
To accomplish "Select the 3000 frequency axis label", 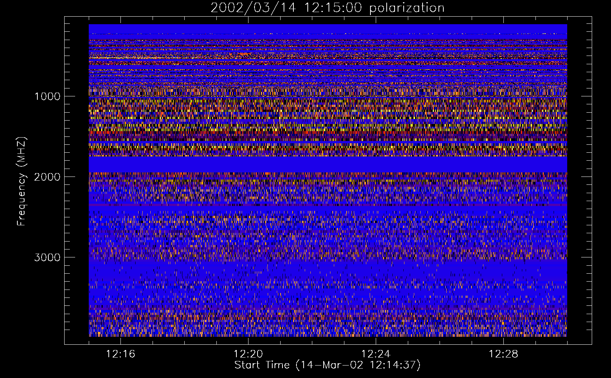I will tap(47, 257).
